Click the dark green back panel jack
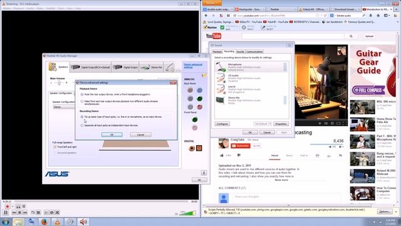 click(199, 99)
